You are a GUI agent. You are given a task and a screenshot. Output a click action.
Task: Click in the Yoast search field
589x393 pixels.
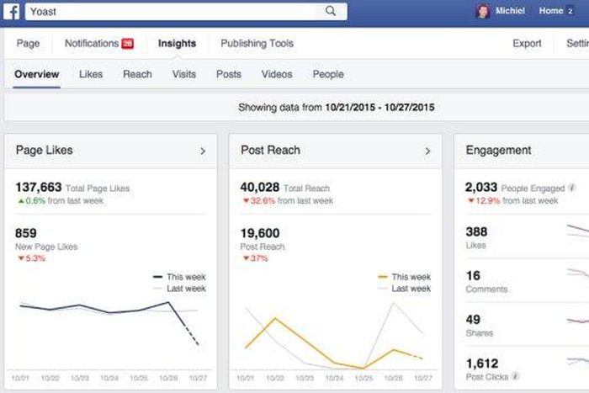pos(168,11)
